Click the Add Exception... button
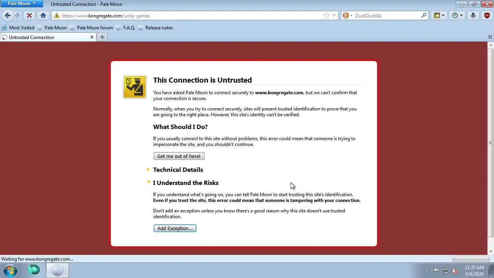Viewport: 494px width, 278px height. [175, 228]
